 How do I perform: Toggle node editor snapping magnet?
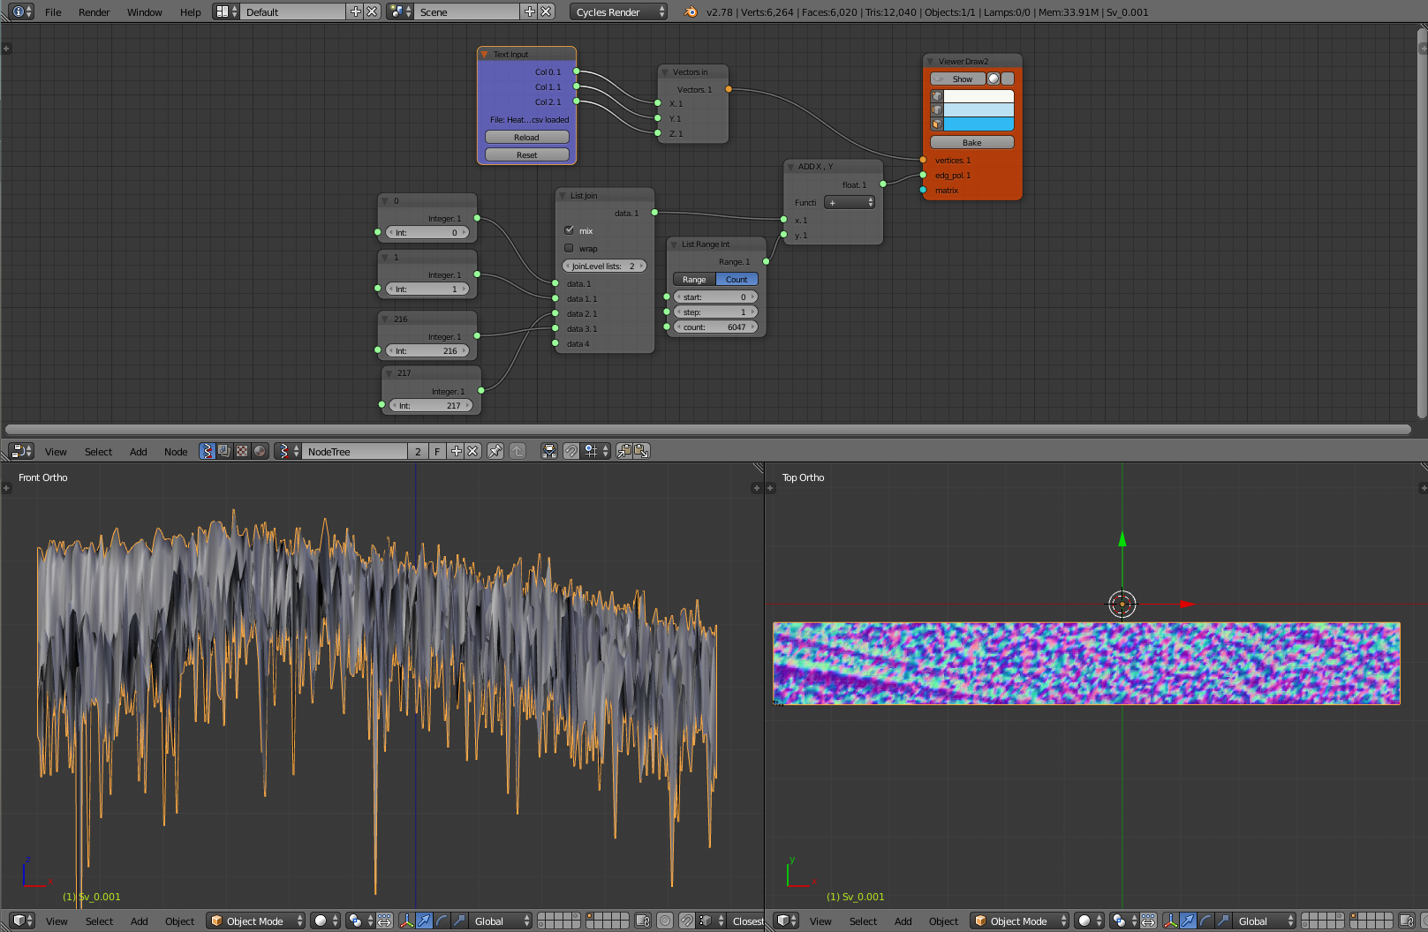tap(571, 451)
